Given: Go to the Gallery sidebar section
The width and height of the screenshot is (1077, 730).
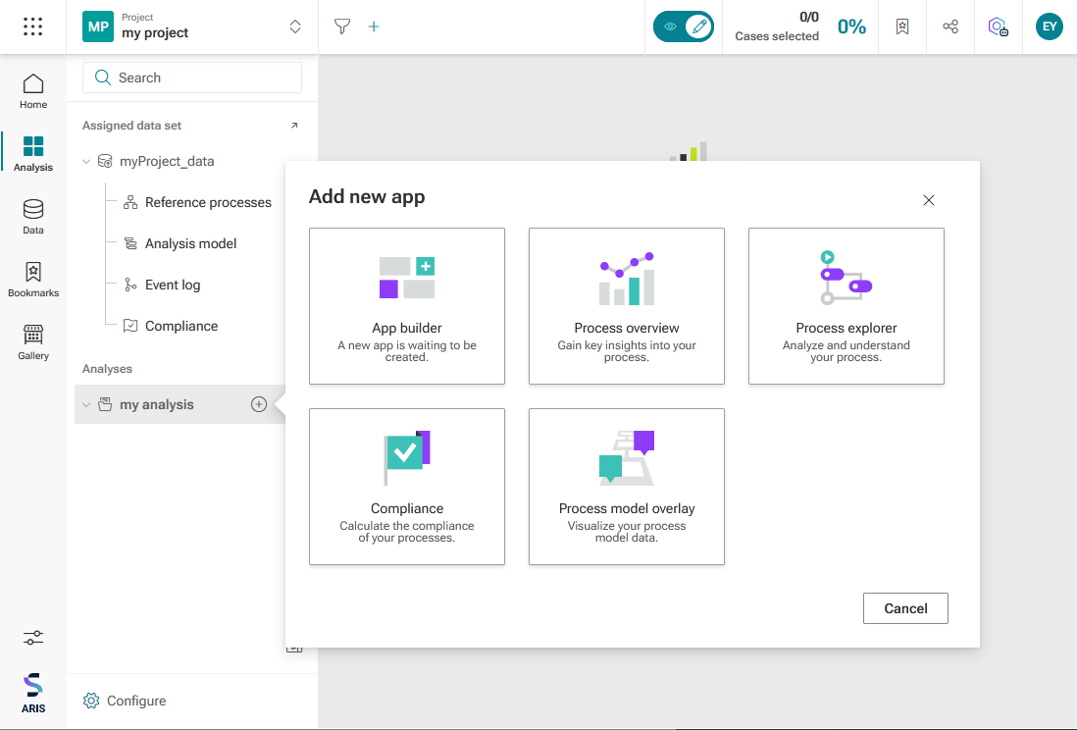Looking at the screenshot, I should [x=33, y=342].
